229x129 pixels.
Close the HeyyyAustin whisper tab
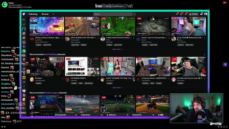76,115
